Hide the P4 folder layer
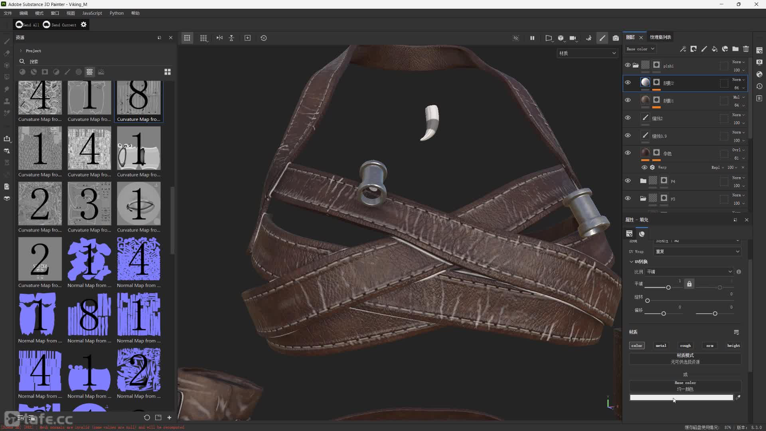 coord(628,181)
